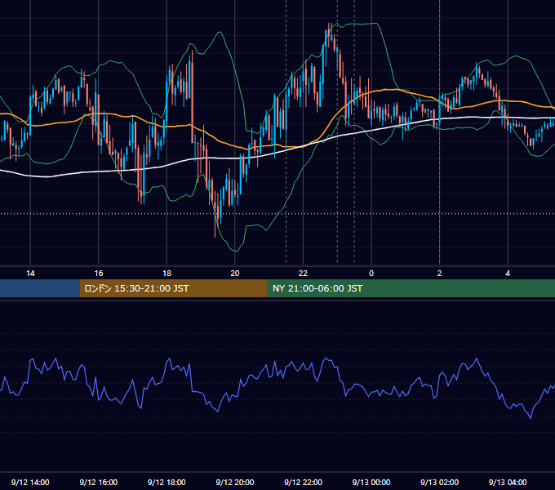This screenshot has height=490, width=555.
Task: Click the 9/13 02:00 date label
Action: 440,482
